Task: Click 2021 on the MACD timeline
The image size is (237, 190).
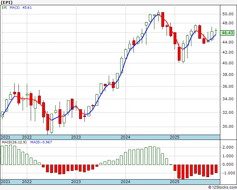Action: pyautogui.click(x=6, y=182)
